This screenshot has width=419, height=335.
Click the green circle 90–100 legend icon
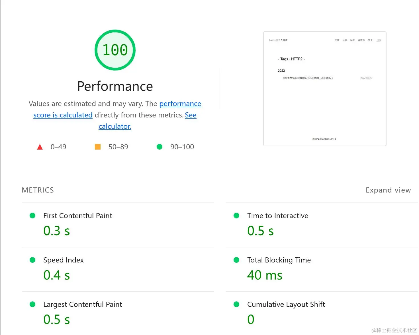click(160, 147)
